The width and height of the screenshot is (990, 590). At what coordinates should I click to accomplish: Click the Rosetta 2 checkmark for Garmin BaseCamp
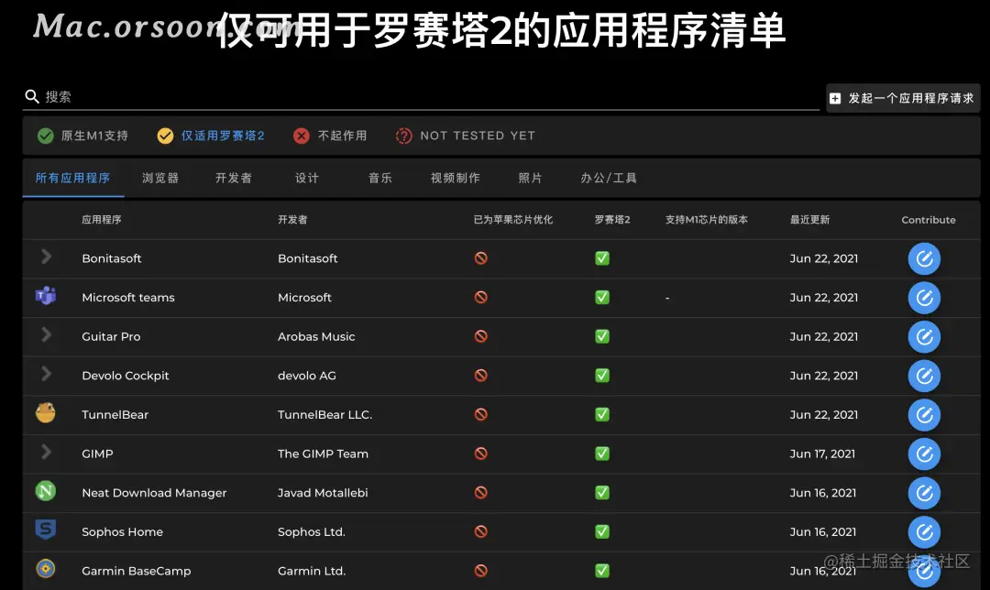[x=602, y=571]
